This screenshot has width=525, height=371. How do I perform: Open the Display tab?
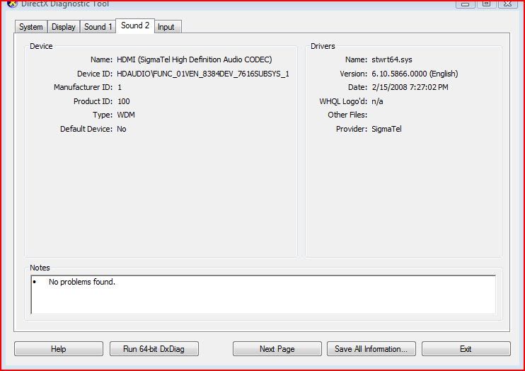[x=64, y=27]
